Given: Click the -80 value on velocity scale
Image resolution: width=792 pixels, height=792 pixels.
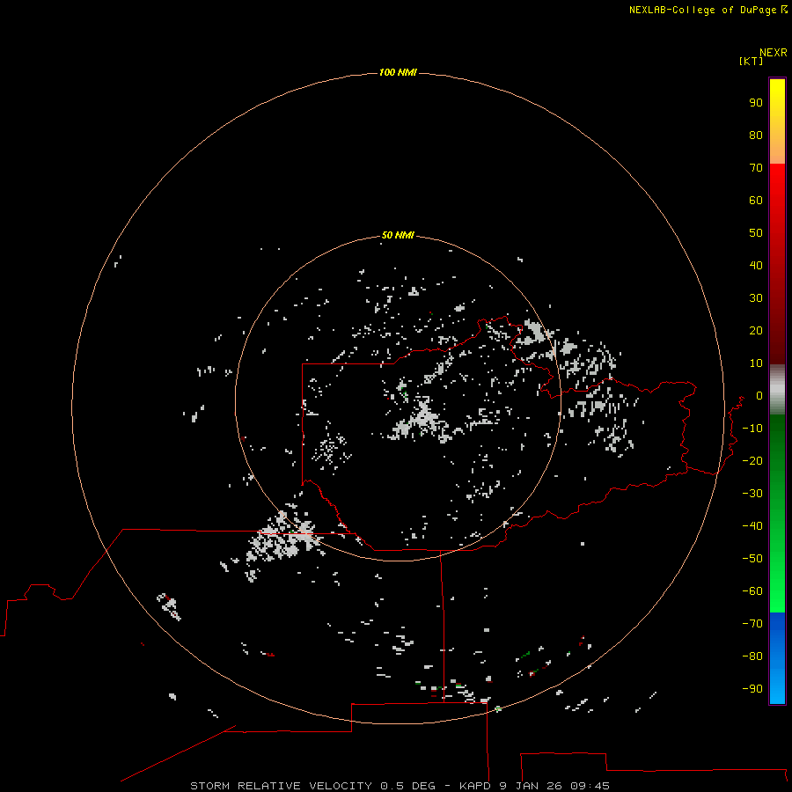Looking at the screenshot, I should (x=752, y=656).
